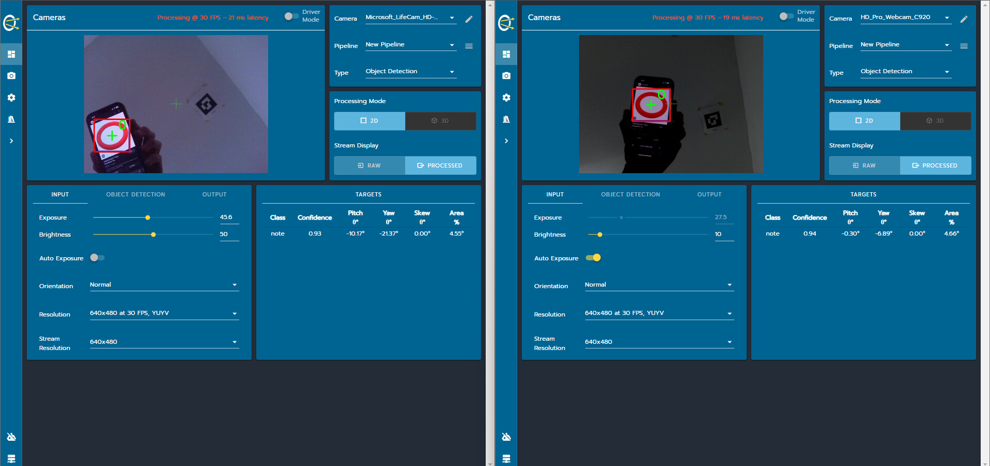Viewport: 990px width, 466px height.
Task: Open the Stream Resolution dropdown in left window
Action: click(x=164, y=342)
